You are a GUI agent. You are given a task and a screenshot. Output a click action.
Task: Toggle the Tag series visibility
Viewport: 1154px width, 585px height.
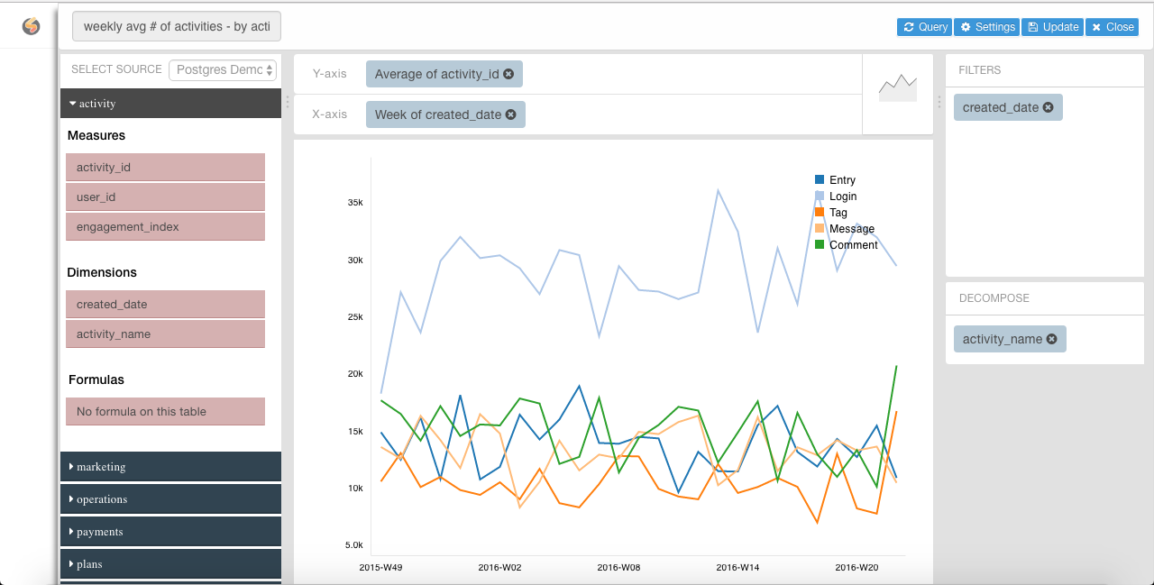pyautogui.click(x=838, y=212)
